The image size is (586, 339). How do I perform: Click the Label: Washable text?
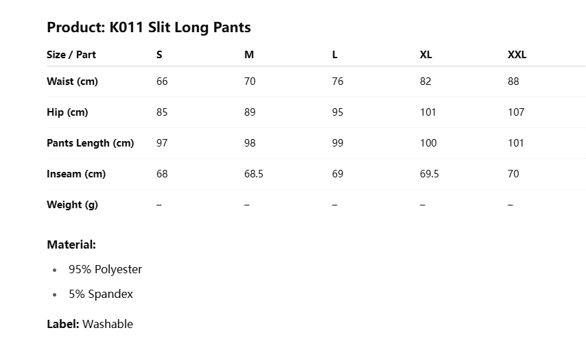click(90, 324)
